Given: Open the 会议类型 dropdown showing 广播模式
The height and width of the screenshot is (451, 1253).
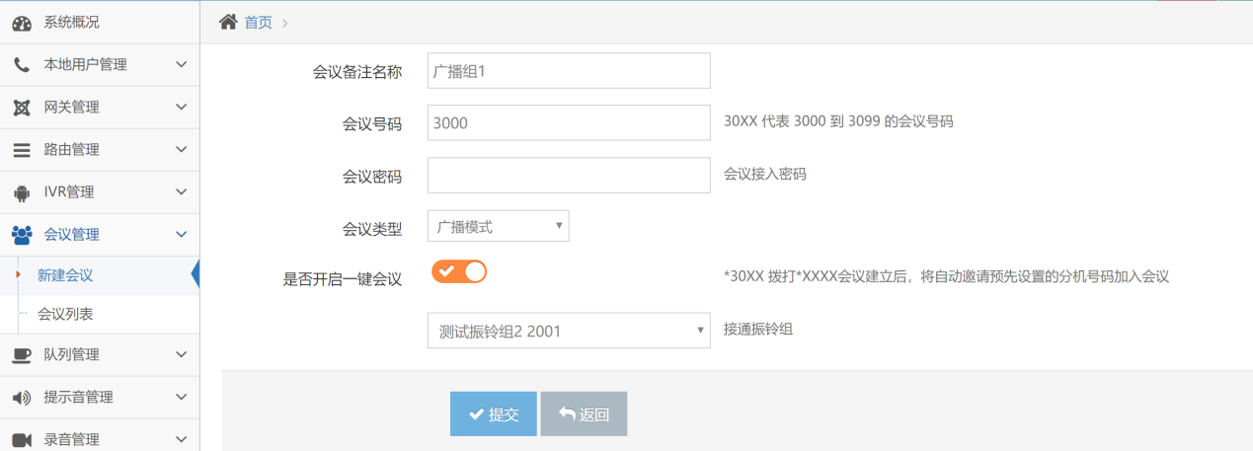Looking at the screenshot, I should point(498,226).
